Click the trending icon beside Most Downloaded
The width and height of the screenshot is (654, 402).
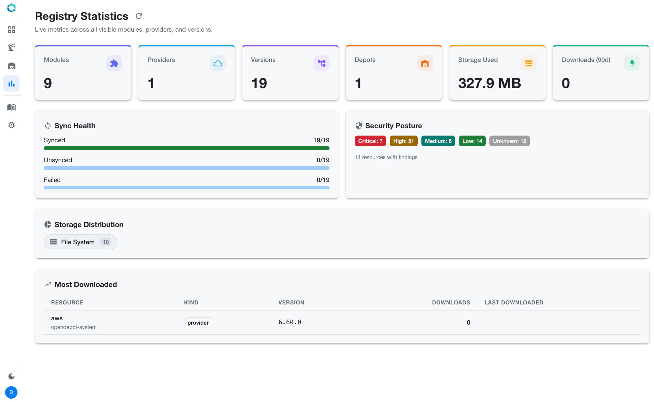point(48,284)
